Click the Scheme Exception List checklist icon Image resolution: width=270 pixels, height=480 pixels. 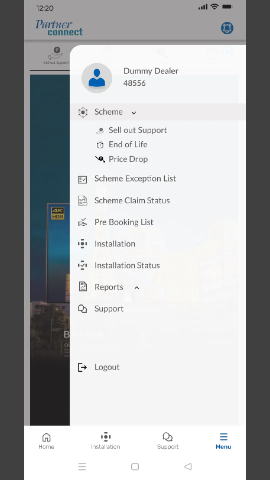(x=82, y=179)
